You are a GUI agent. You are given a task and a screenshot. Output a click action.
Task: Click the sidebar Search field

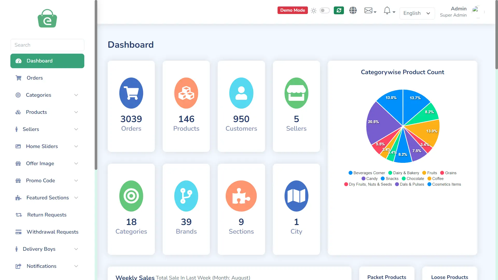(x=47, y=45)
